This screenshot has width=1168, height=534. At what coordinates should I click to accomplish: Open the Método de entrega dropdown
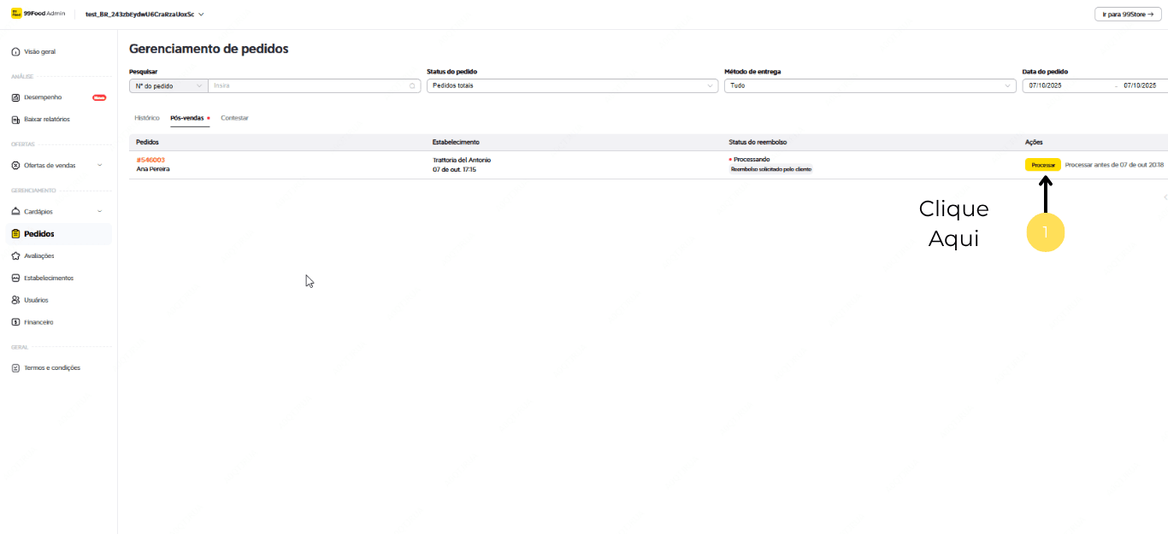pos(869,85)
